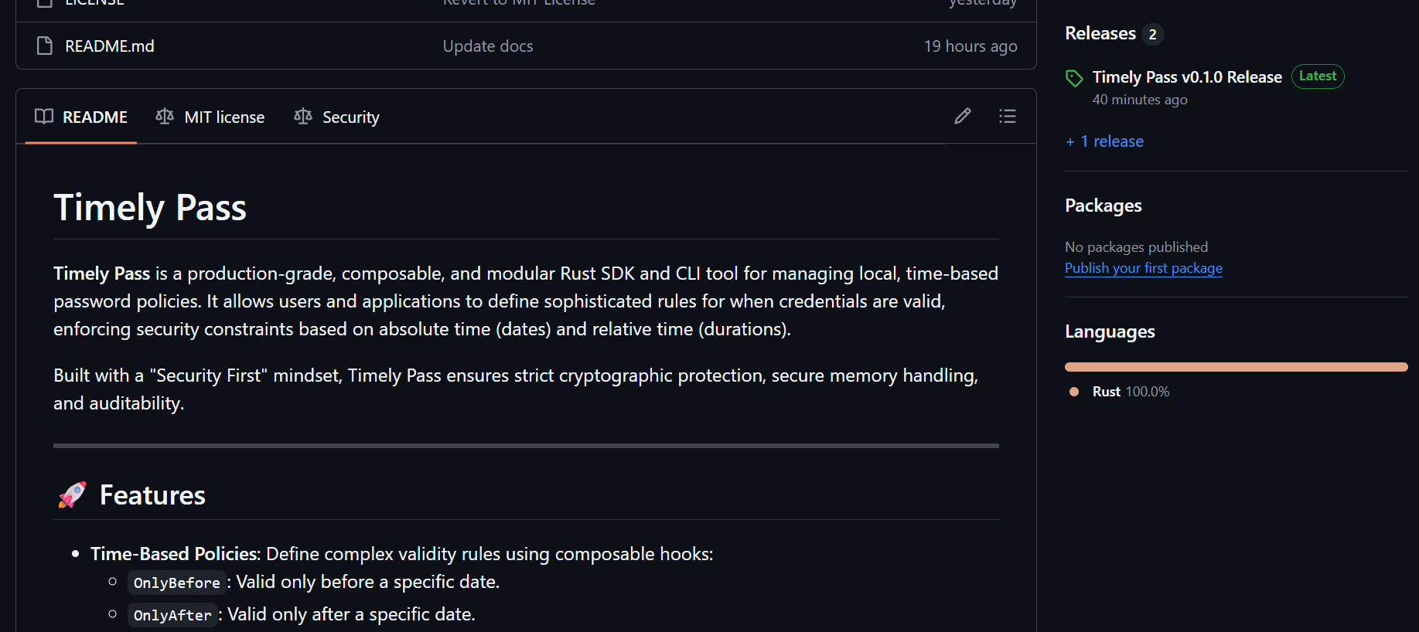Click the README.md file icon
This screenshot has height=632, width=1419.
point(45,46)
